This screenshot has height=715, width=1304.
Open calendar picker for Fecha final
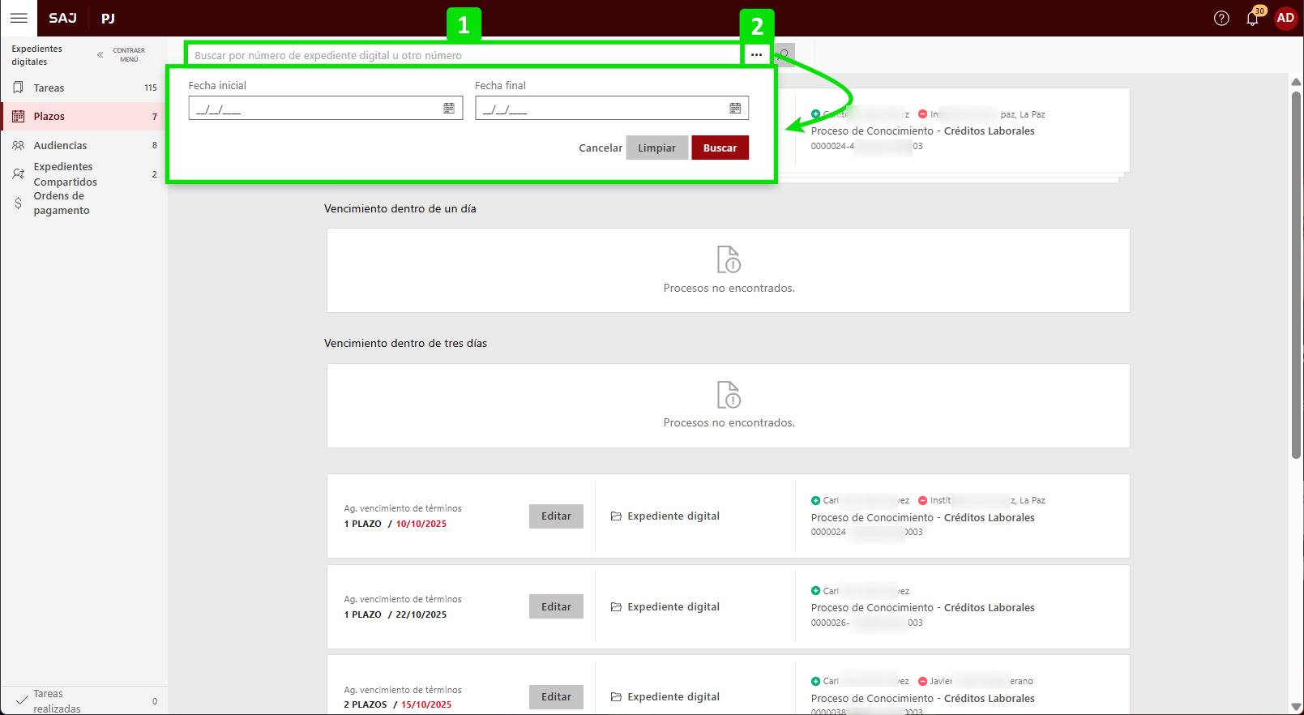(x=735, y=109)
